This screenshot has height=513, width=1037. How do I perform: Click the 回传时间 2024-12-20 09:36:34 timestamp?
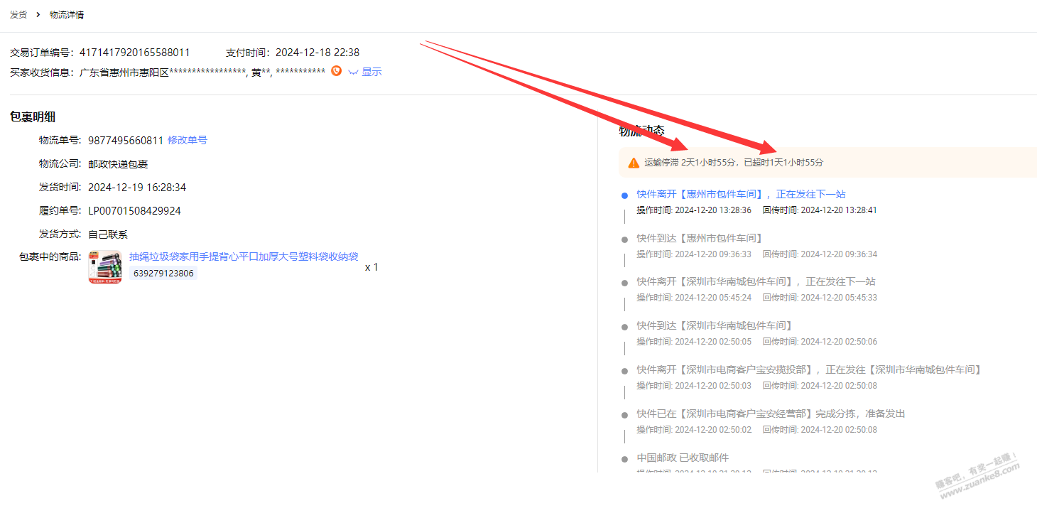click(820, 254)
